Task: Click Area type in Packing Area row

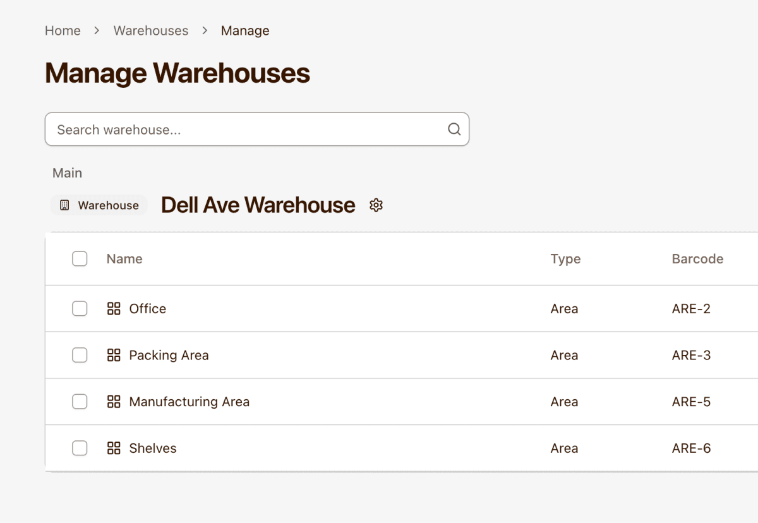Action: 564,355
